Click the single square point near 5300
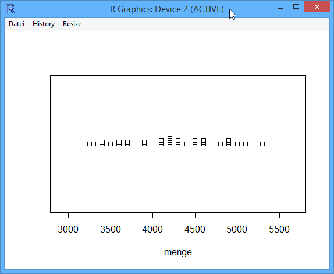This screenshot has height=274, width=334. coord(262,144)
